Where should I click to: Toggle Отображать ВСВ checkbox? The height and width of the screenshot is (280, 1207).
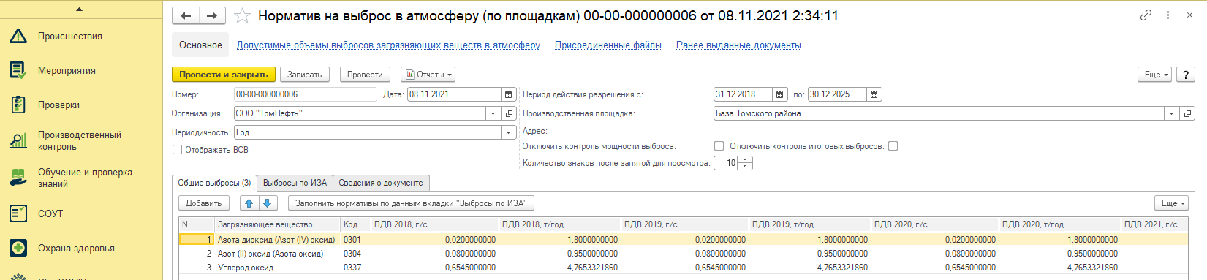coord(177,150)
